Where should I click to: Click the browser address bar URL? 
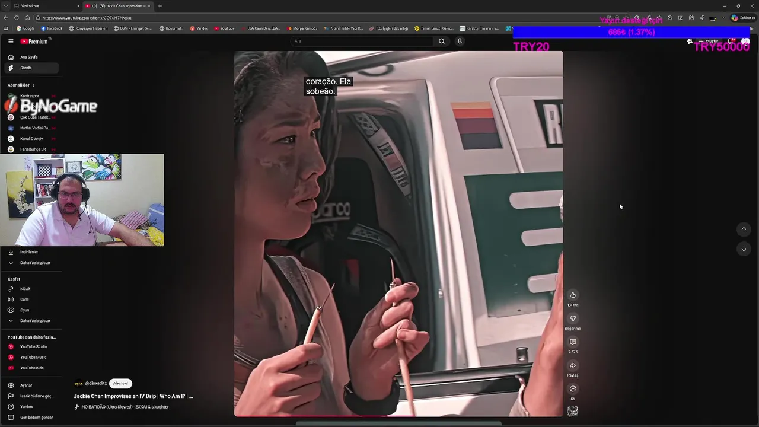(x=87, y=18)
